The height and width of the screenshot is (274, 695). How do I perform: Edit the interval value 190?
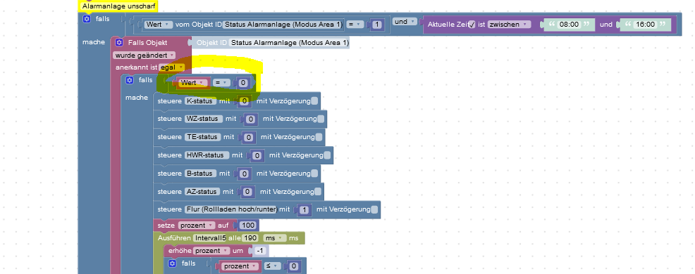[x=251, y=238]
